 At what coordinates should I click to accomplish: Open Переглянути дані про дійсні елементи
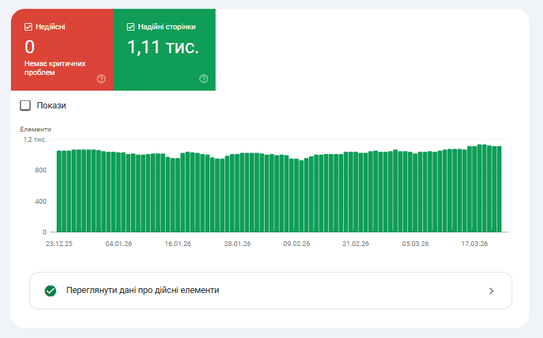point(270,290)
